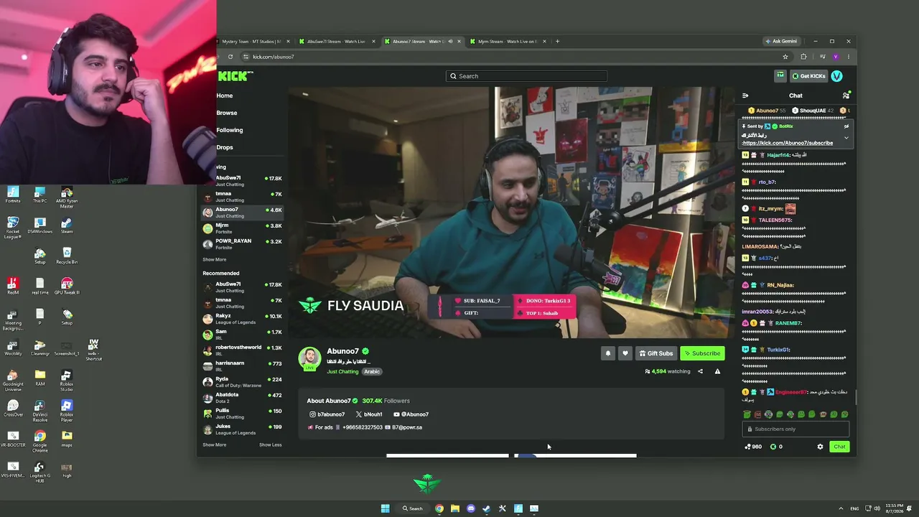919x517 pixels.
Task: Open GPU Tweak III desktop icon
Action: click(x=67, y=287)
